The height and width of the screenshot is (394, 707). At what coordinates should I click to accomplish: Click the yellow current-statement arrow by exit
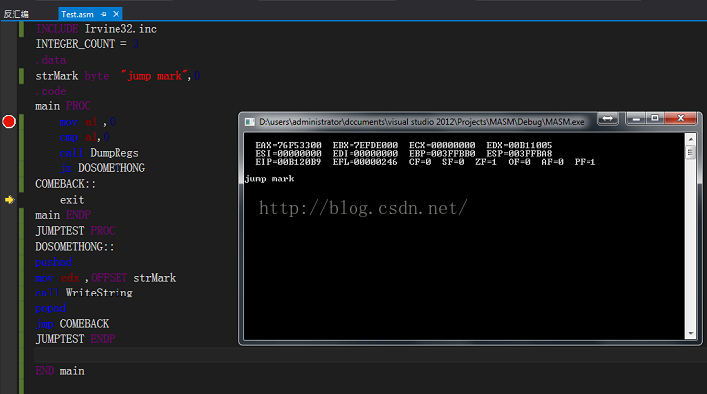tap(10, 199)
